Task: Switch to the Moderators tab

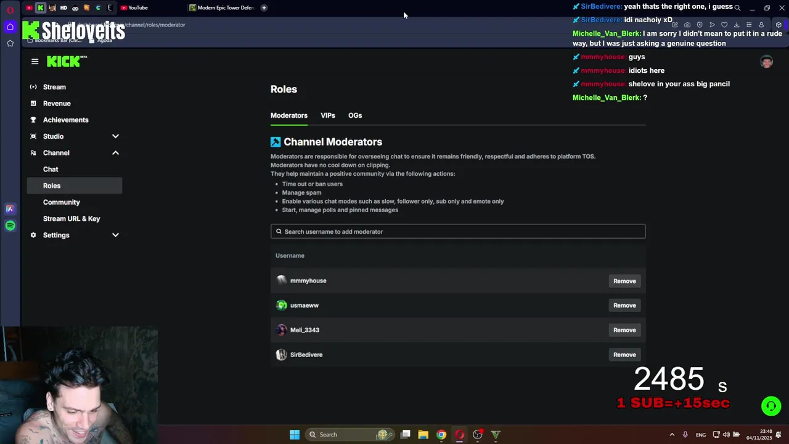Action: tap(289, 115)
